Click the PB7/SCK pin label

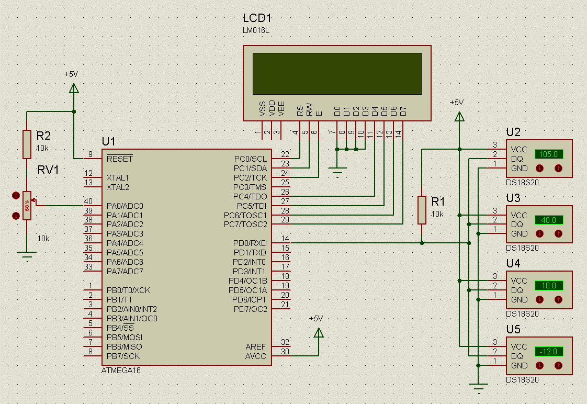[x=123, y=356]
